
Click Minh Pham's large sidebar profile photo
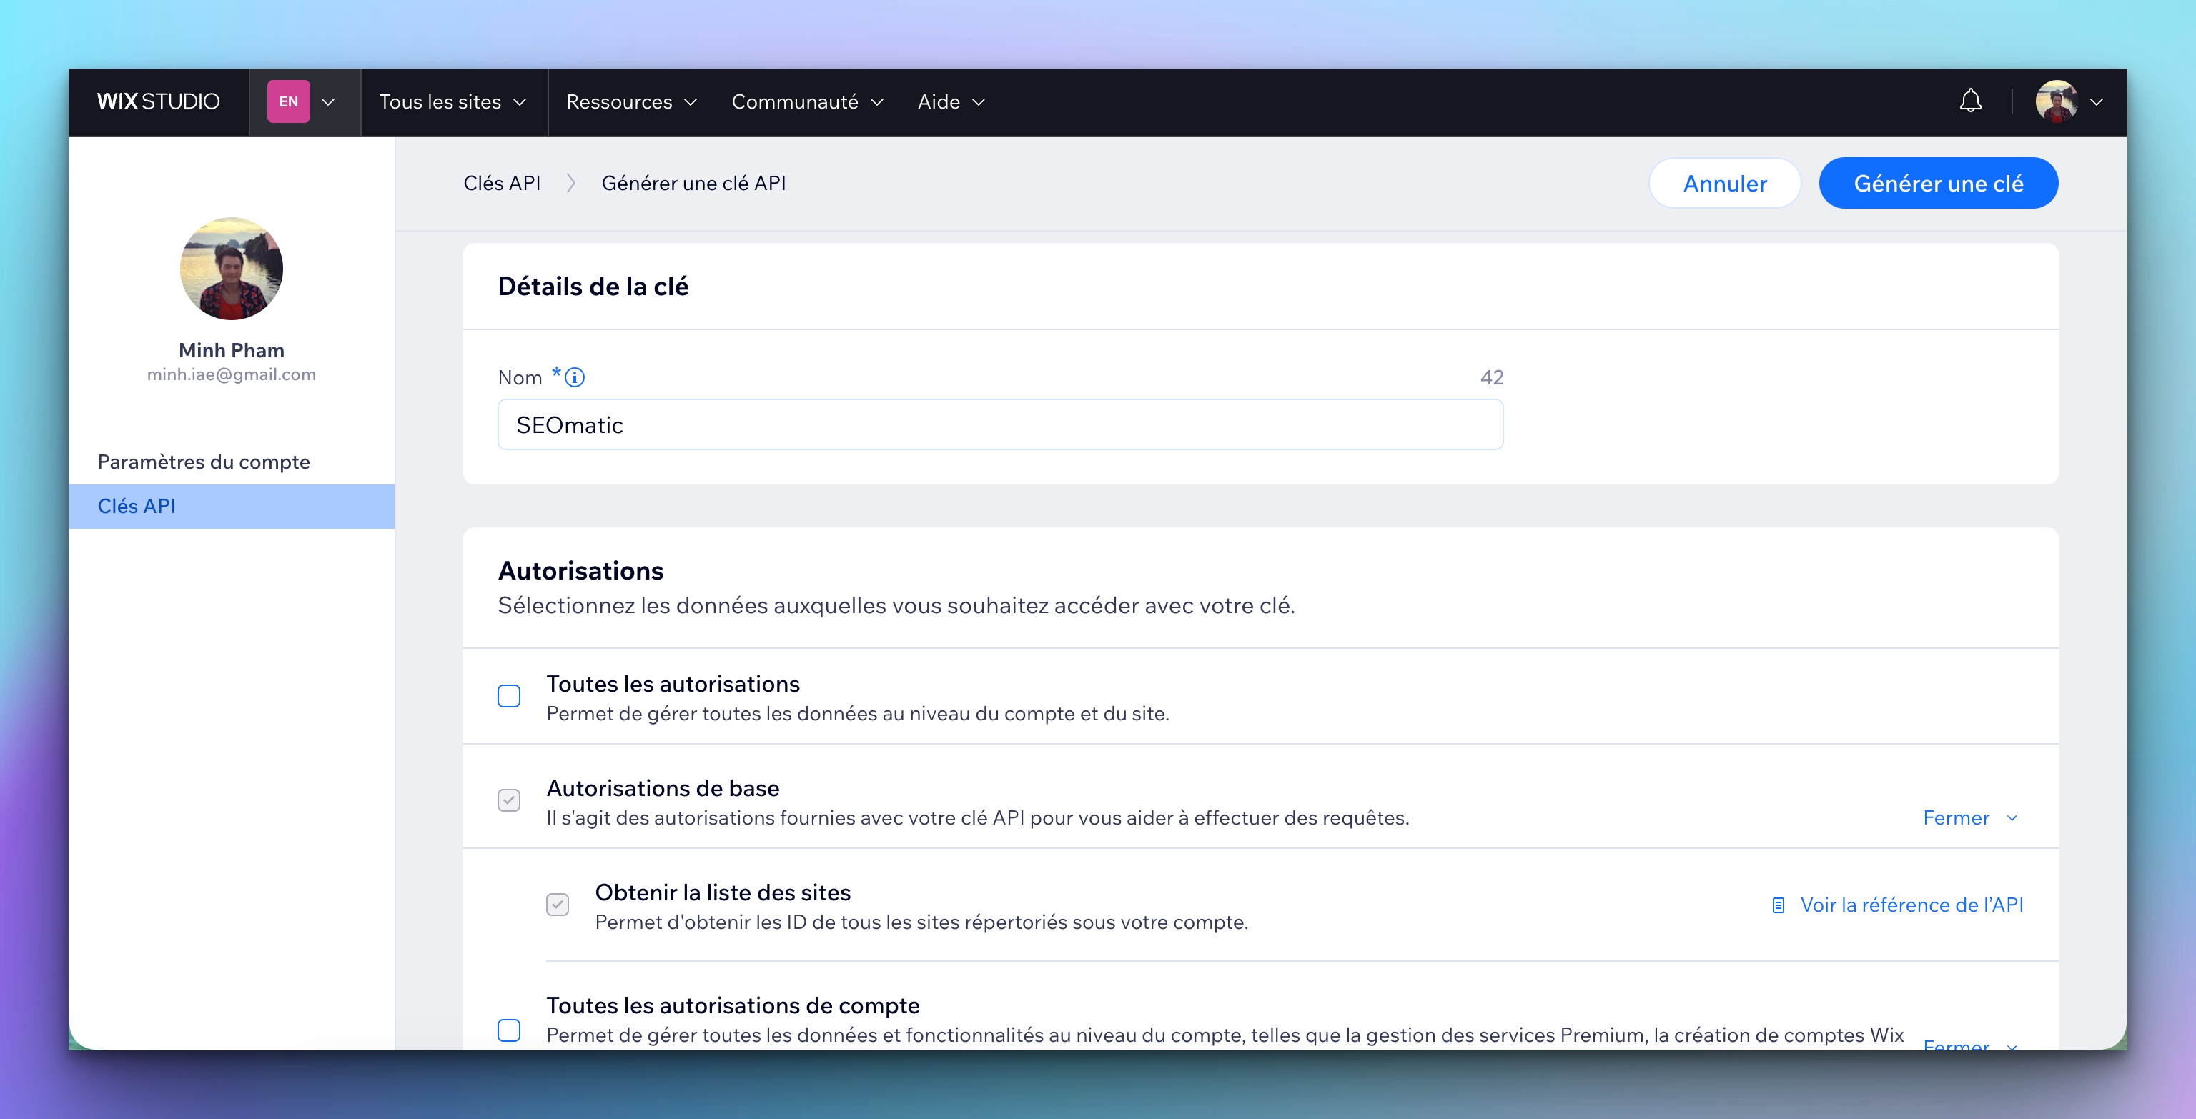(231, 269)
